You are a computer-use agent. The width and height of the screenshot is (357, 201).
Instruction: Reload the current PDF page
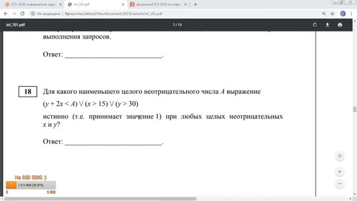point(22,13)
